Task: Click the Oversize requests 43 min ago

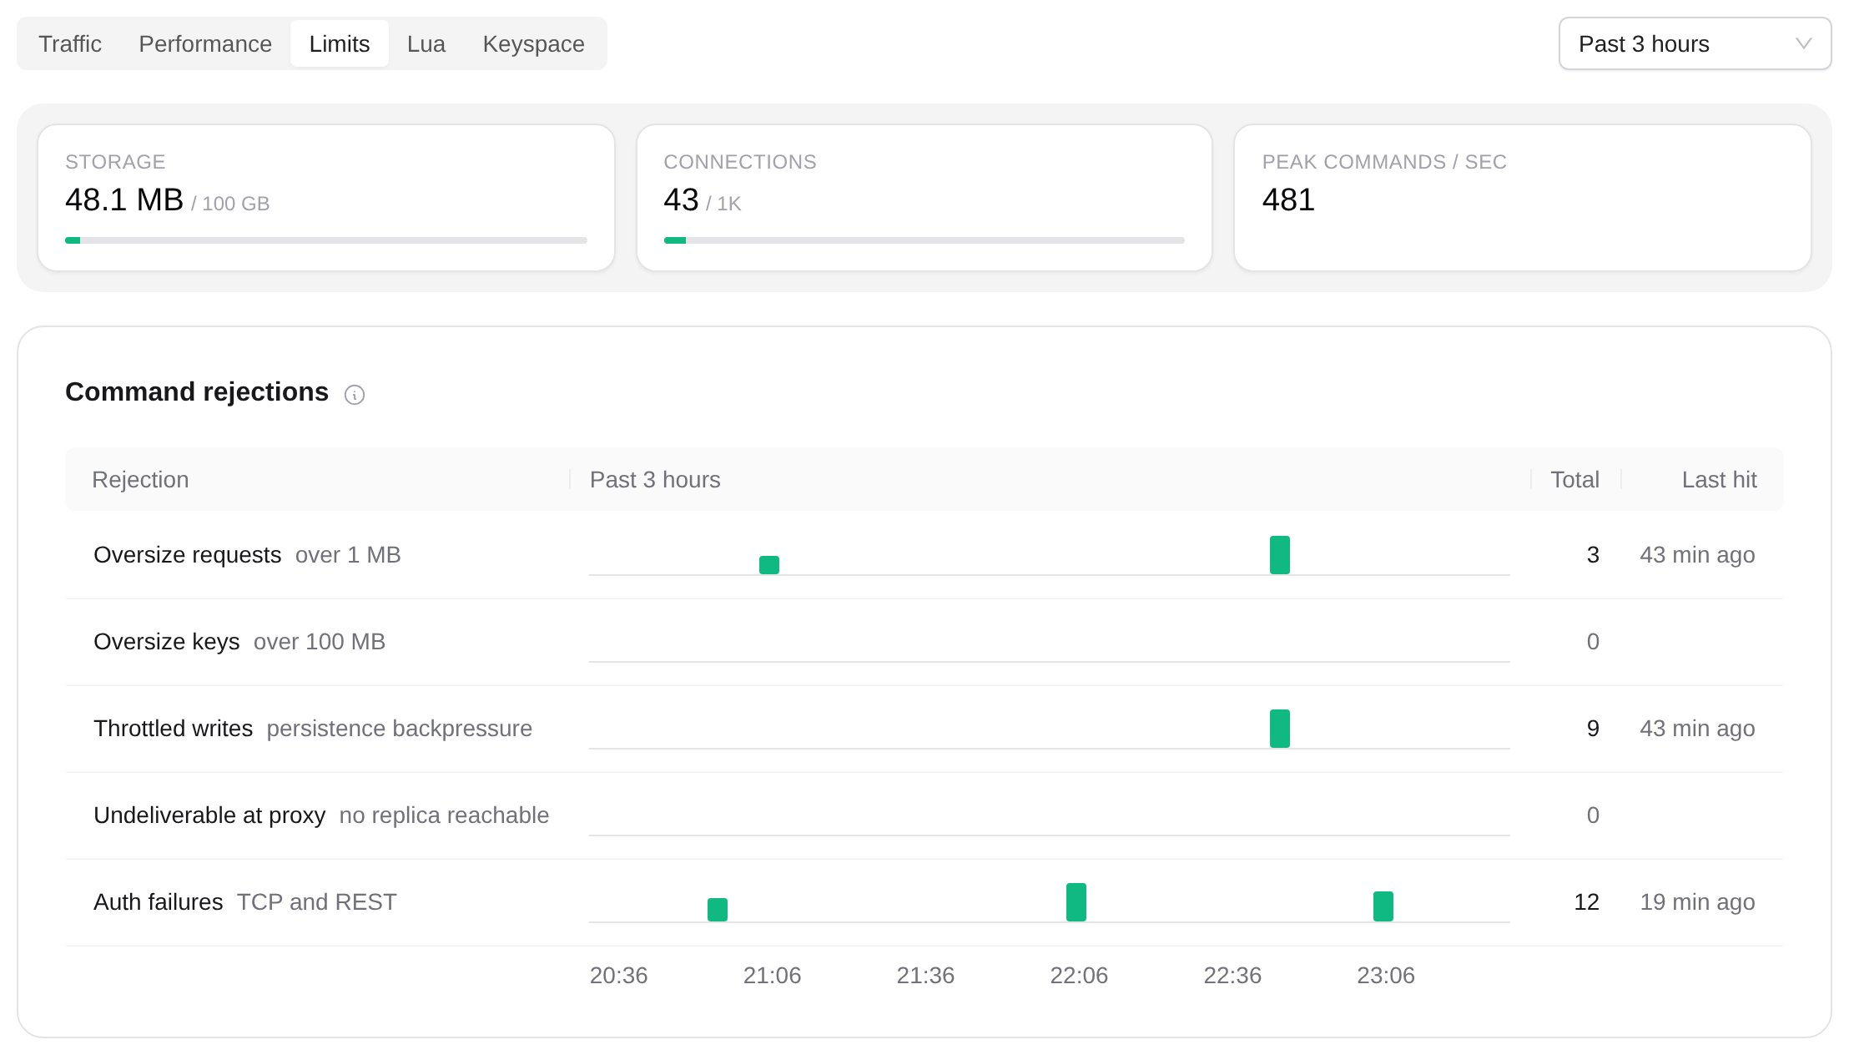Action: tap(1697, 555)
